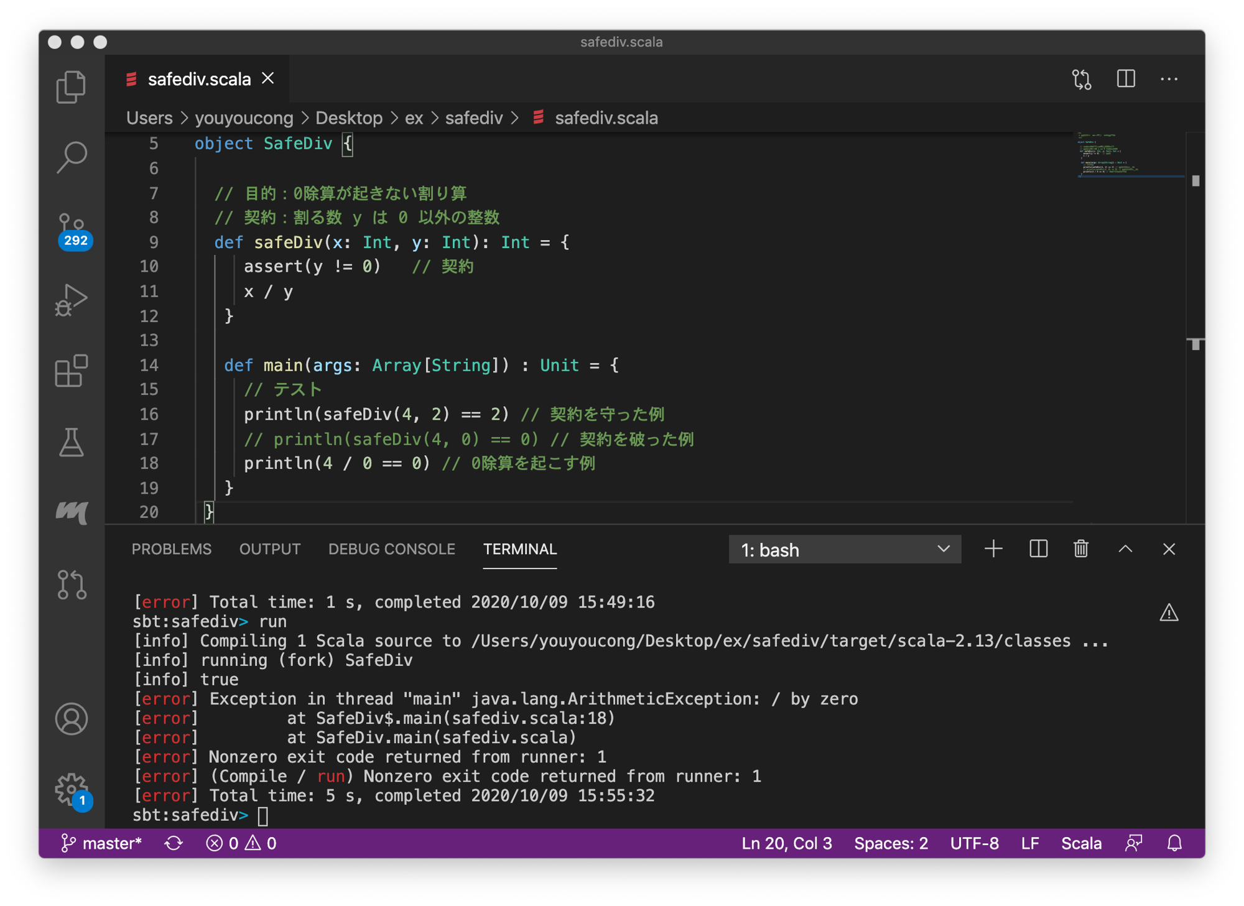The width and height of the screenshot is (1244, 906).
Task: Split the terminal pane
Action: (x=1038, y=549)
